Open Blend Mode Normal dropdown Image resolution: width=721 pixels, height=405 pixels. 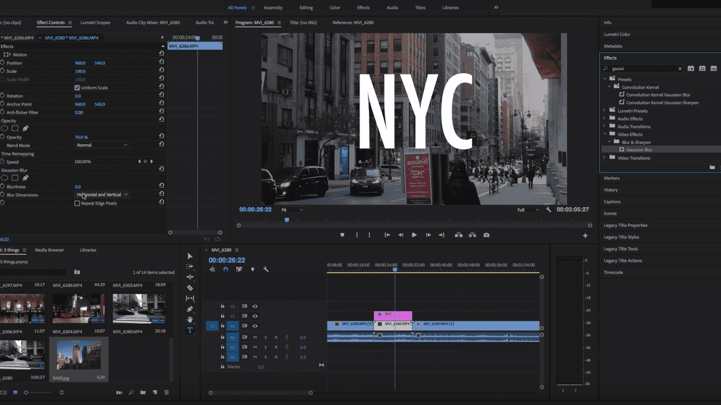(x=102, y=145)
